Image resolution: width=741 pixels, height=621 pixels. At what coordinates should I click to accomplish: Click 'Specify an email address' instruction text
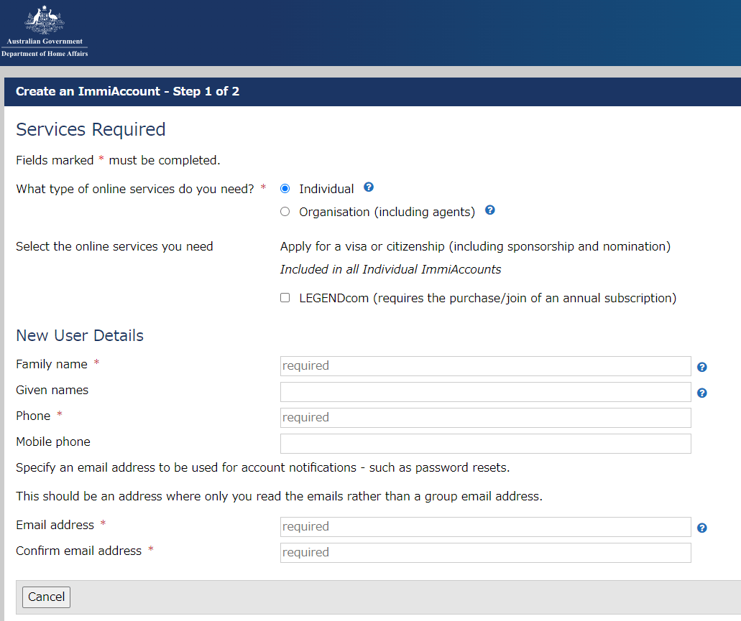263,467
